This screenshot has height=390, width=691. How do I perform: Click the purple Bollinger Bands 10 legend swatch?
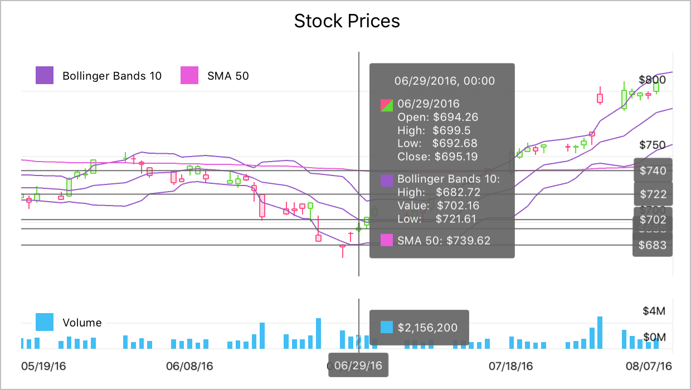(45, 76)
